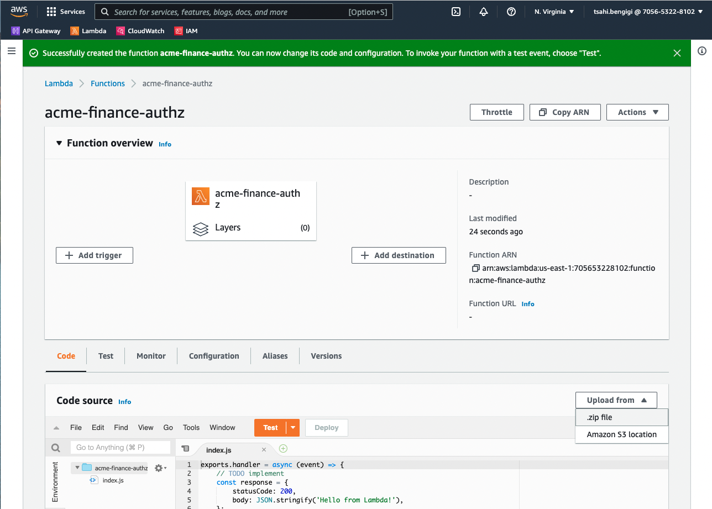Open API Gateway bookmark
Viewport: 712px width, 509px height.
[x=36, y=31]
